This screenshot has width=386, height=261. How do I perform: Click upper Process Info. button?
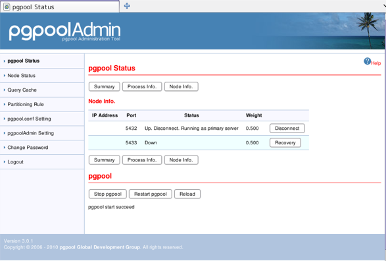point(142,86)
